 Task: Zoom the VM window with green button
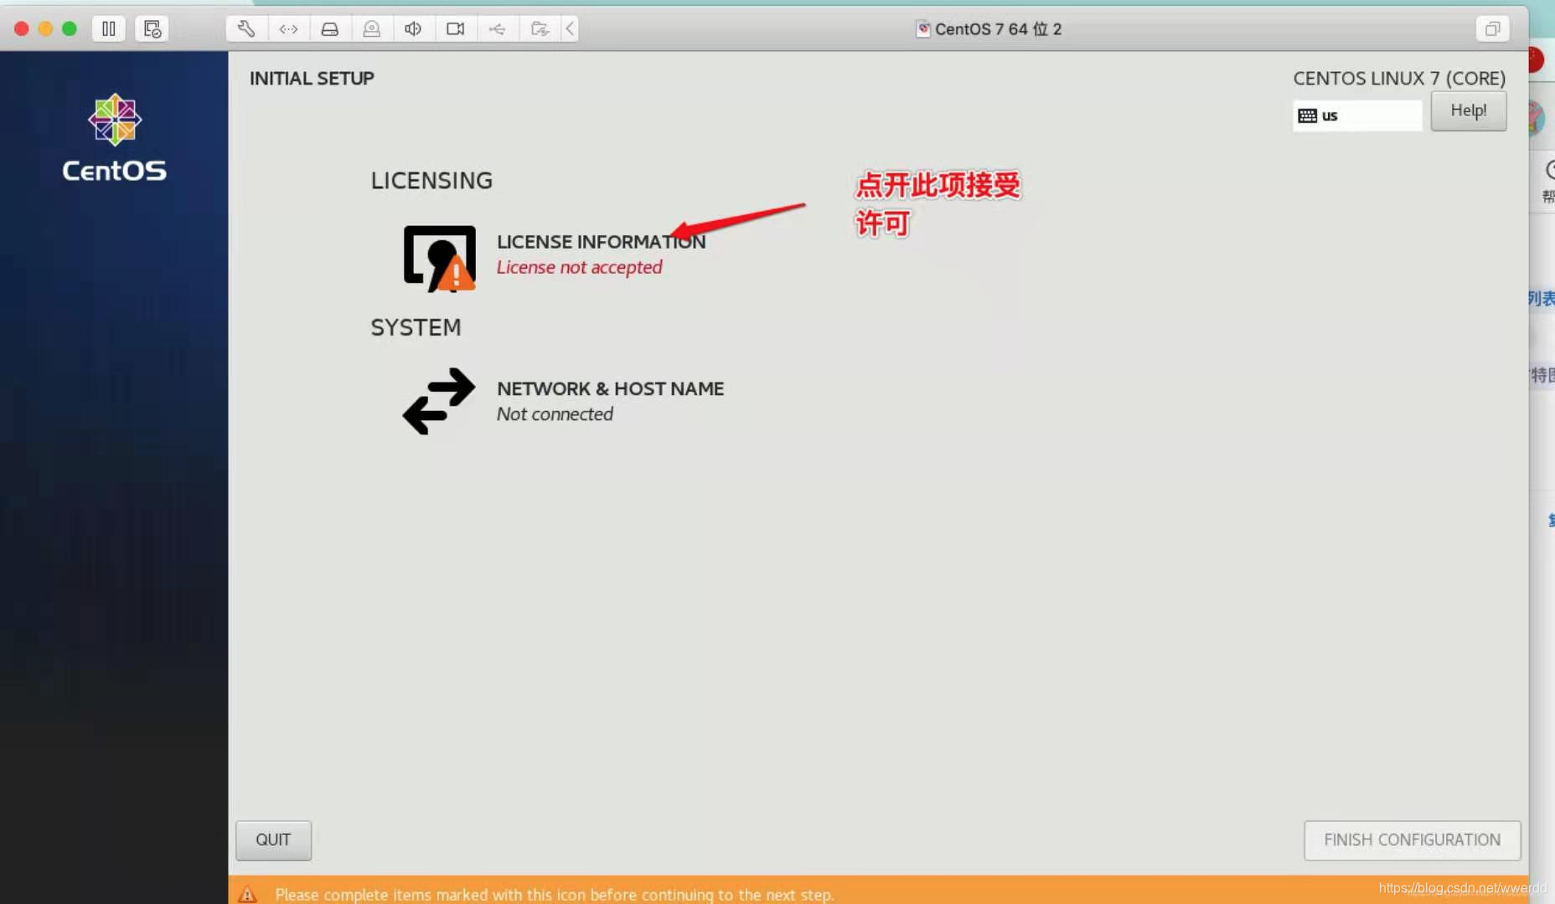(70, 29)
